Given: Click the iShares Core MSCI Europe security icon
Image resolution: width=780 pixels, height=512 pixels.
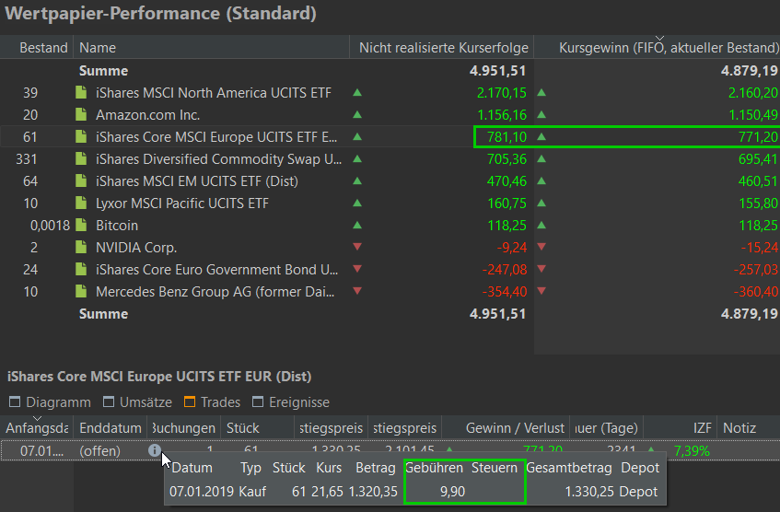Looking at the screenshot, I should 81,137.
